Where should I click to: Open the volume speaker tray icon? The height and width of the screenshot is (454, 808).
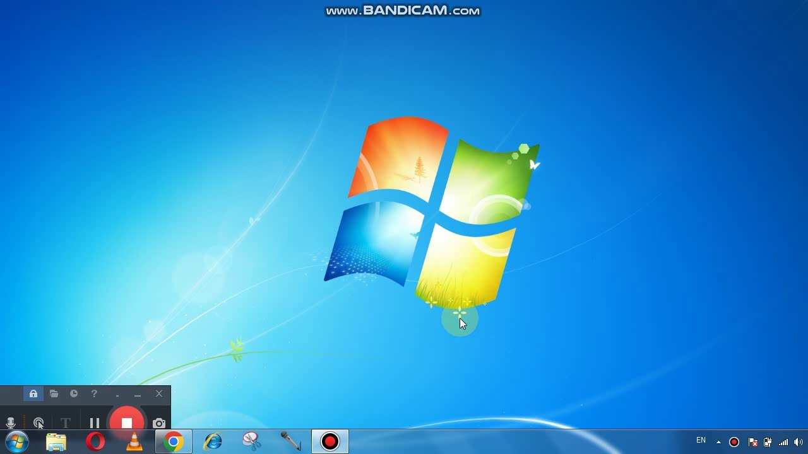pyautogui.click(x=799, y=442)
